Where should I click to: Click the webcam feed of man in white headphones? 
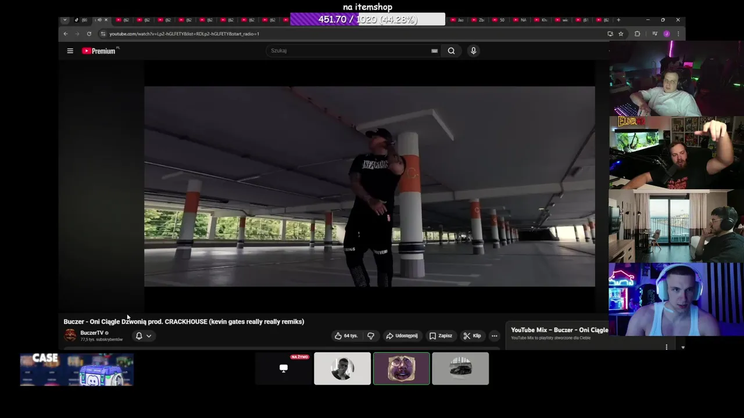(x=677, y=300)
